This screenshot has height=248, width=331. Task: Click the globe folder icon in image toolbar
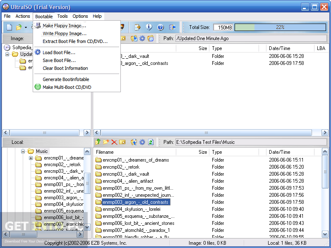(151, 38)
